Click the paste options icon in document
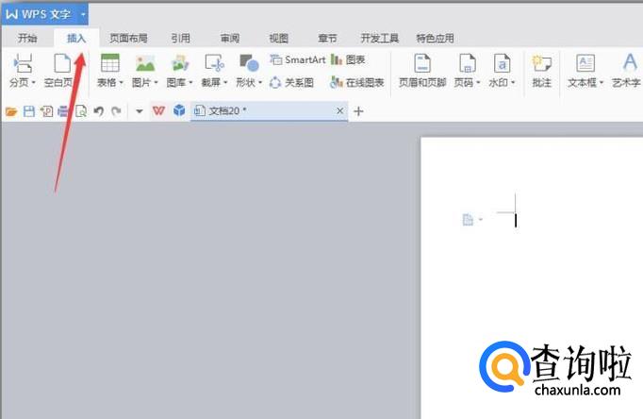The height and width of the screenshot is (419, 643). click(x=468, y=220)
